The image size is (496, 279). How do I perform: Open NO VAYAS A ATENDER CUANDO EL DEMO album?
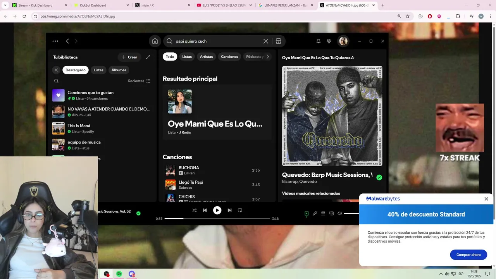pos(102,112)
